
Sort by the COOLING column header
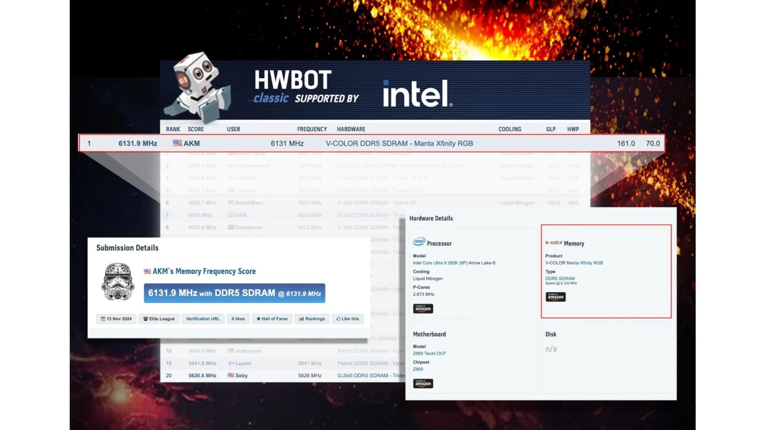[x=509, y=129]
